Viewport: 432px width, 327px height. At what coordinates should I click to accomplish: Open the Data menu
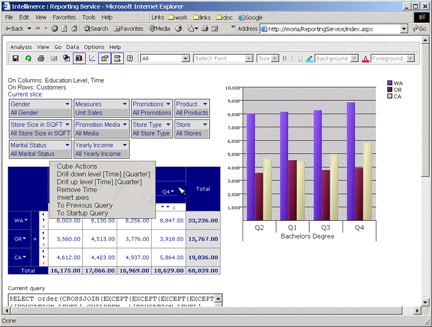[72, 47]
